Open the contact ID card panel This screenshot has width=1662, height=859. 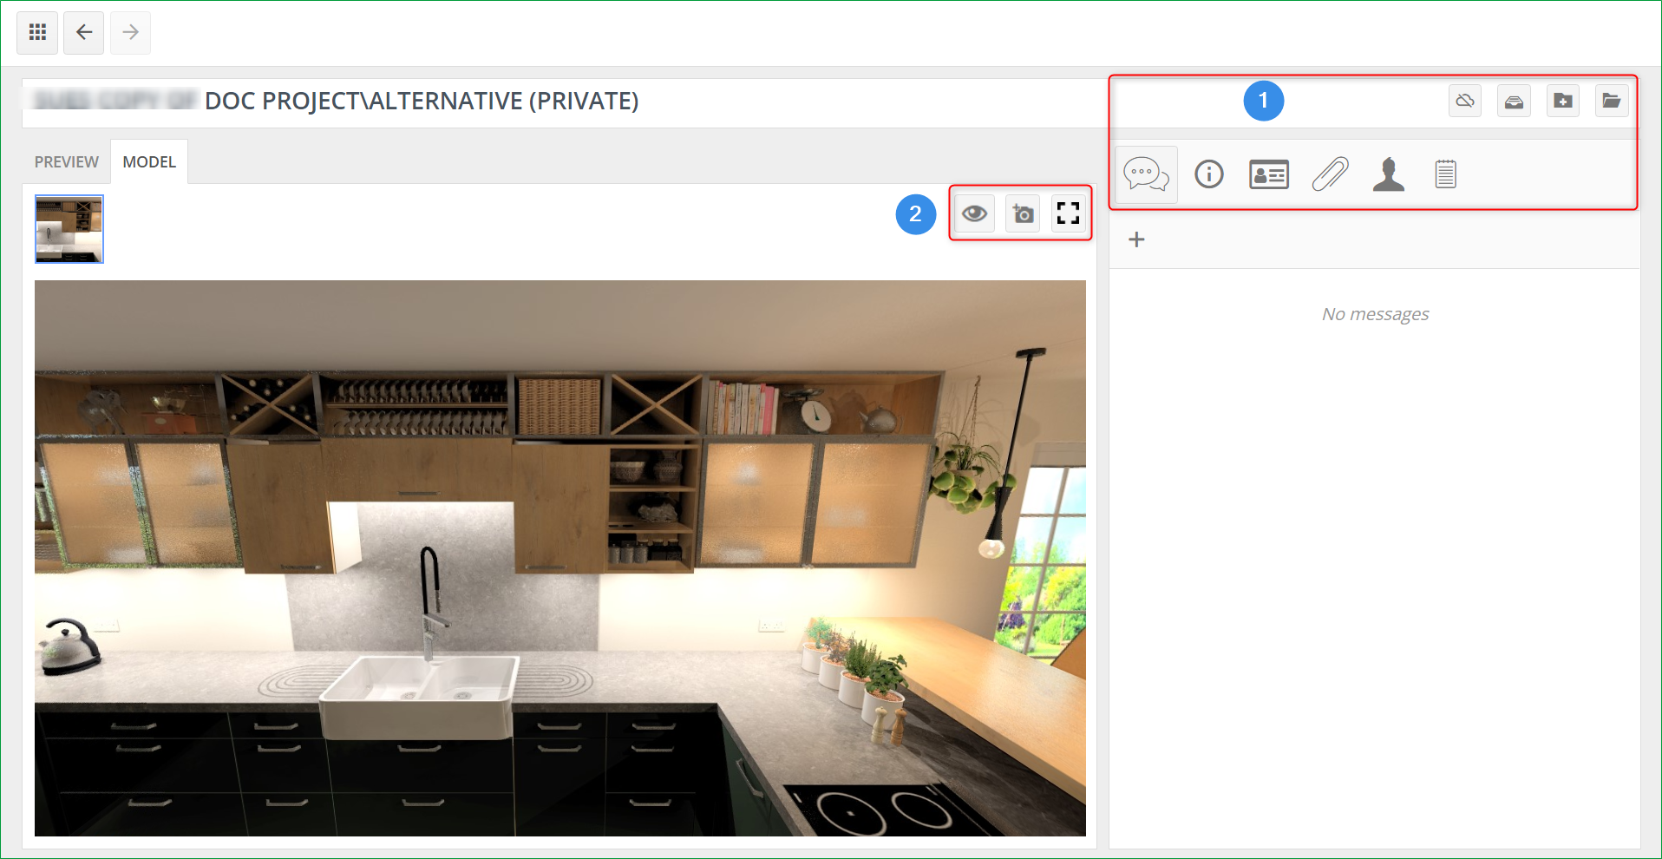[x=1269, y=174]
